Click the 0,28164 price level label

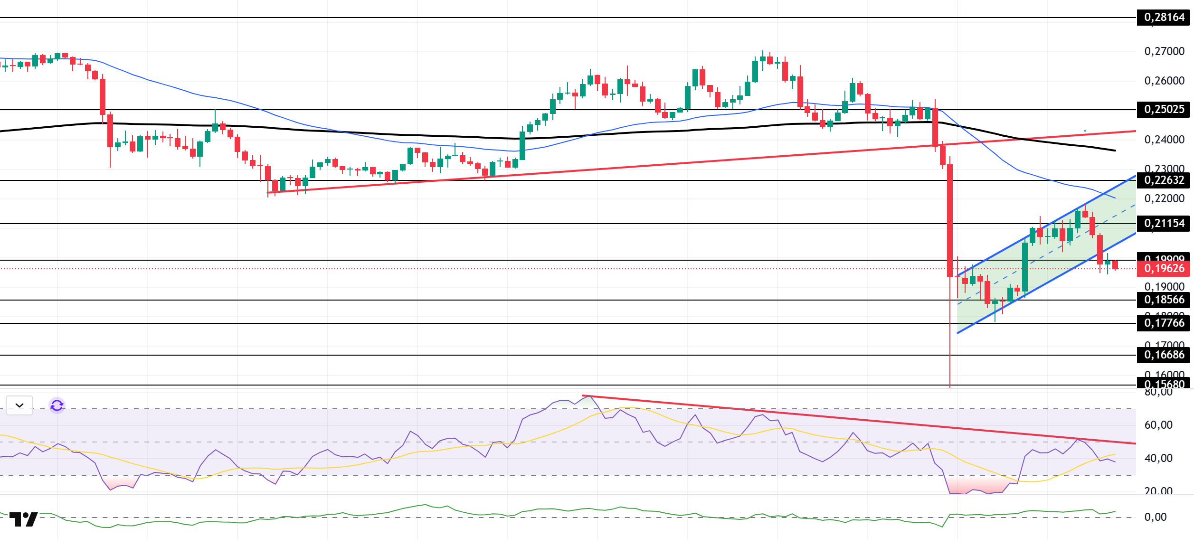coord(1164,18)
